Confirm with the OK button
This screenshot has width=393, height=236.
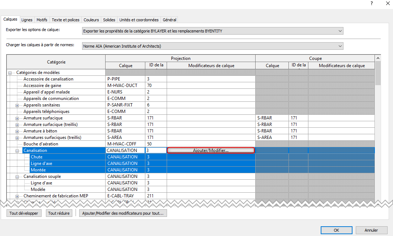point(336,230)
